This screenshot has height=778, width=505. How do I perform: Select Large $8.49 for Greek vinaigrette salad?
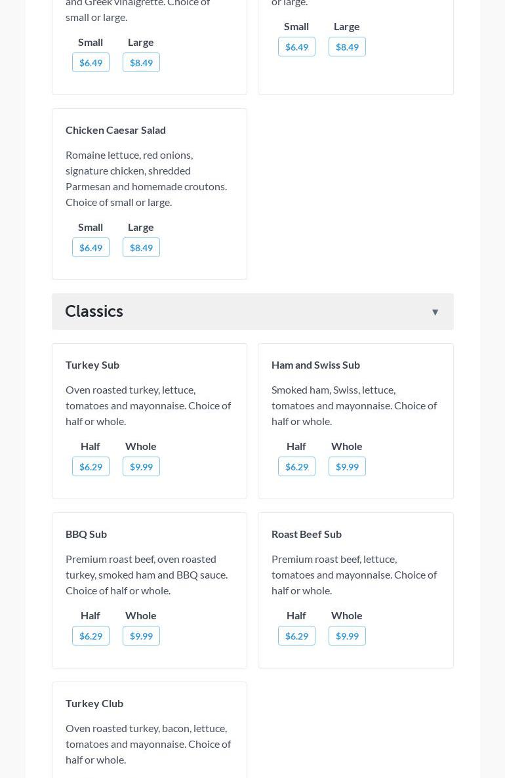coord(141,62)
